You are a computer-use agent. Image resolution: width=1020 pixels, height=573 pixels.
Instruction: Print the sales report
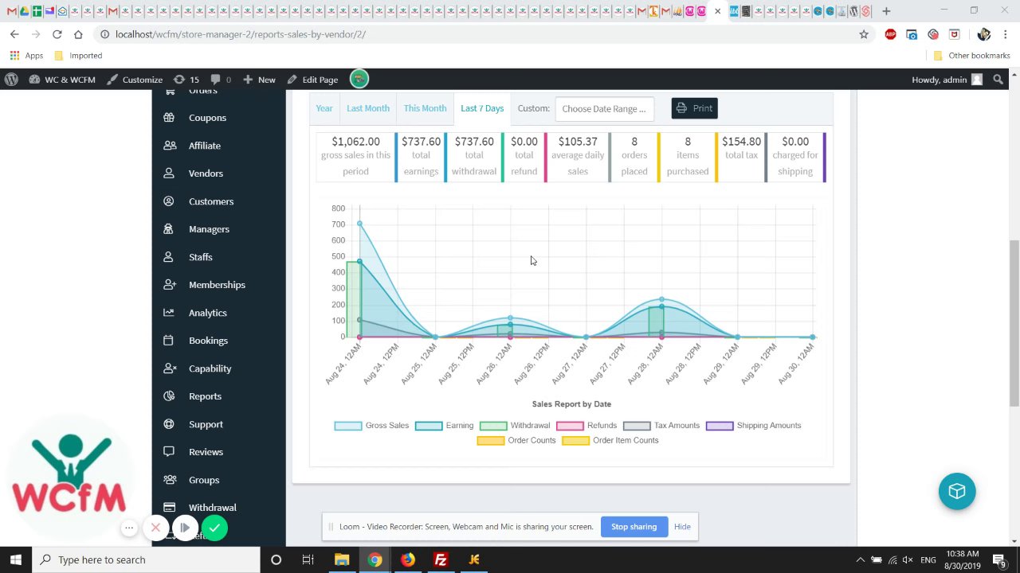pos(694,108)
